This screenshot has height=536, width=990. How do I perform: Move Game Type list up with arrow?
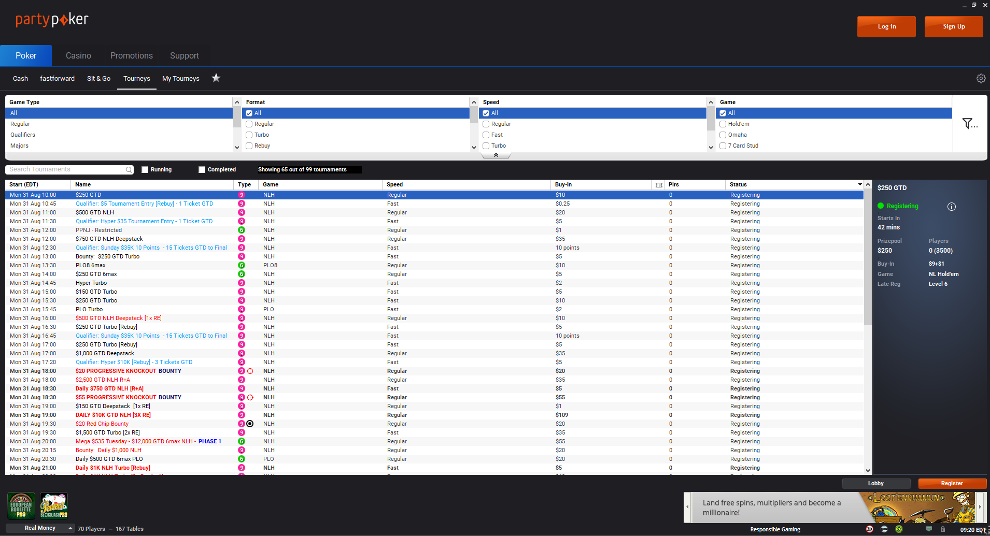click(x=237, y=102)
